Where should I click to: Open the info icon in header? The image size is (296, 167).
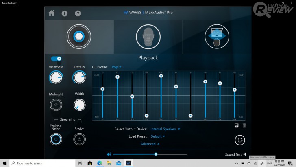pyautogui.click(x=65, y=13)
